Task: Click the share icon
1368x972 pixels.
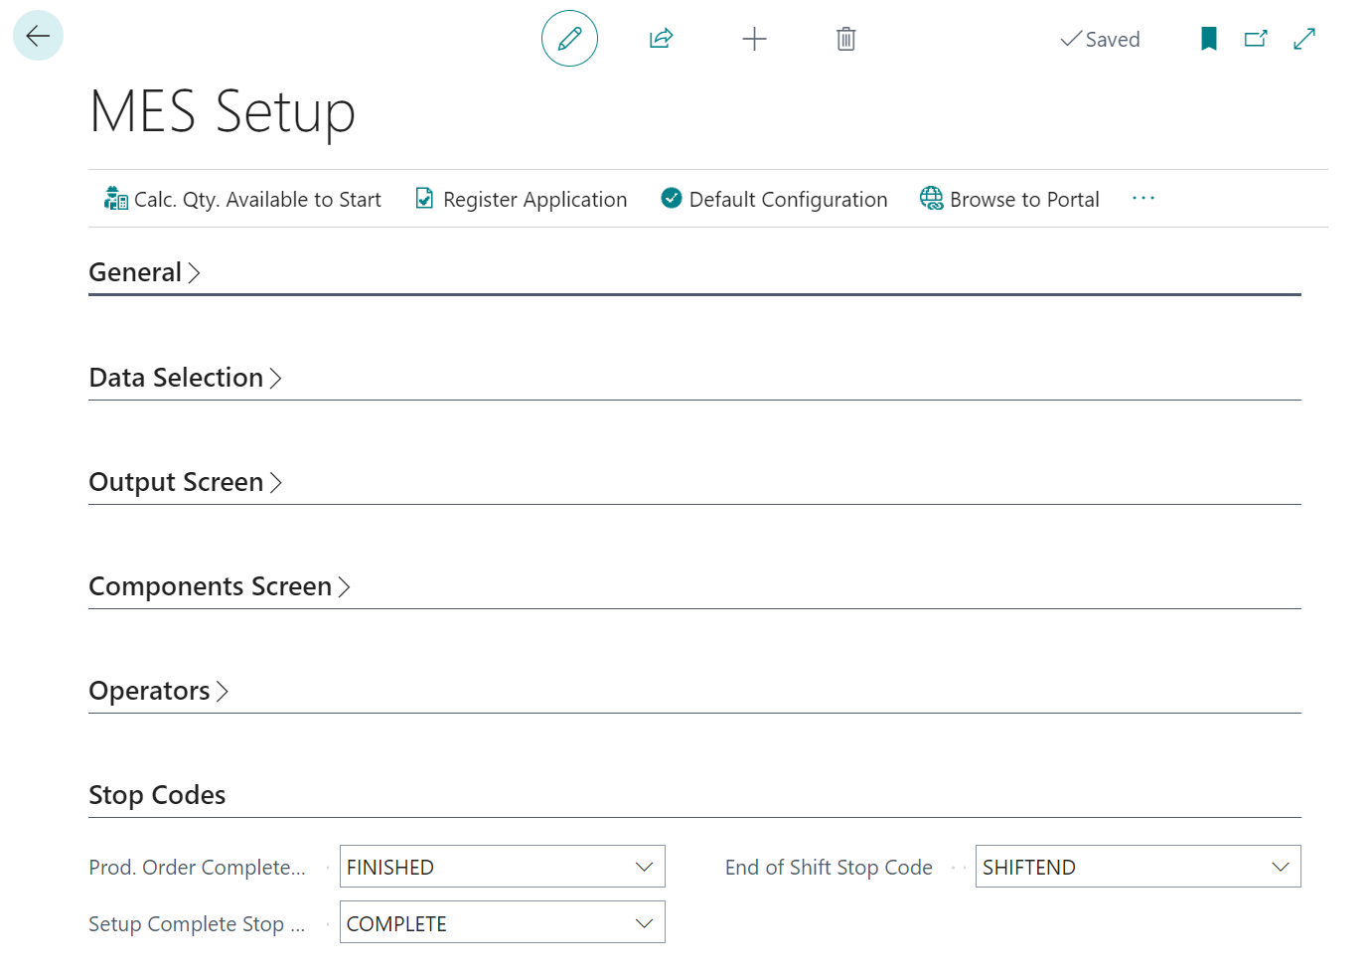Action: tap(661, 39)
